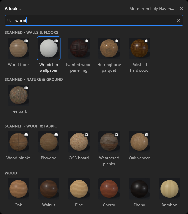188x214 pixels.
Task: Choose the Bamboo material sphere
Action: coord(170,189)
